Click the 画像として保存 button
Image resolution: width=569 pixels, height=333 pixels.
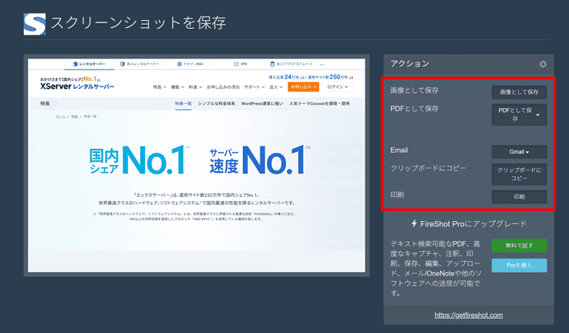pos(519,92)
